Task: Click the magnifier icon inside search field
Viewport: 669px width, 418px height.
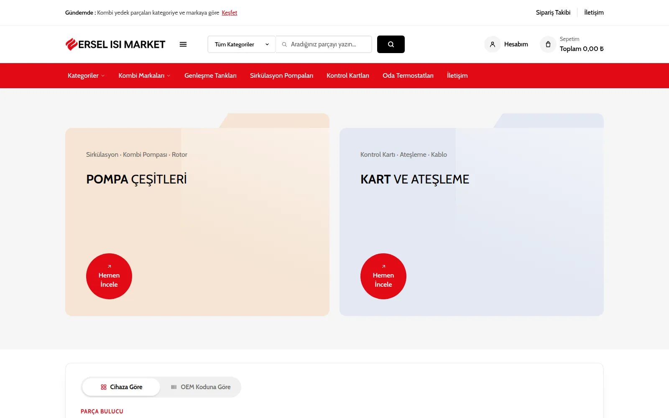Action: (x=284, y=44)
